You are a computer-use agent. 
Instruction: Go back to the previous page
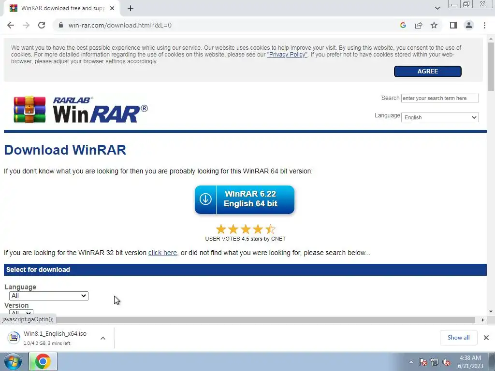click(11, 25)
